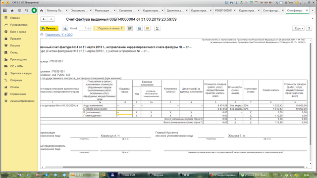317x178 pixels.
Task: Click zoom icon in title bar
Action: click(276, 2)
